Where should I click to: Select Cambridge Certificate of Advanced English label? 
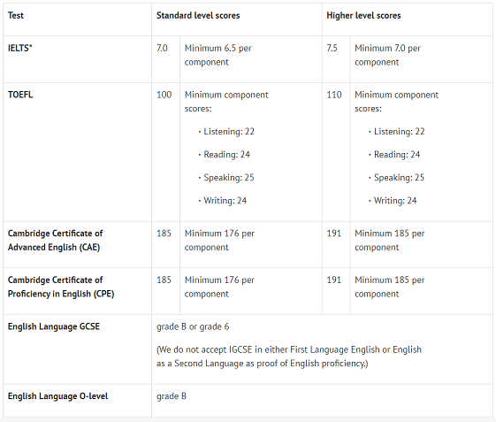coord(55,241)
